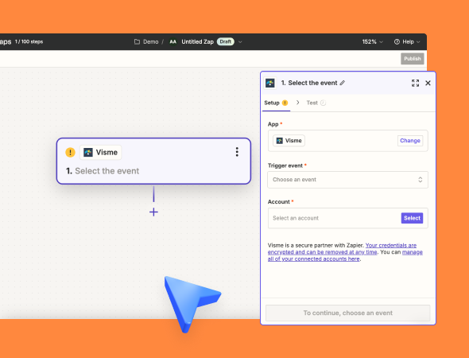Image resolution: width=469 pixels, height=358 pixels.
Task: Select the Visme trigger step card
Action: click(x=153, y=161)
